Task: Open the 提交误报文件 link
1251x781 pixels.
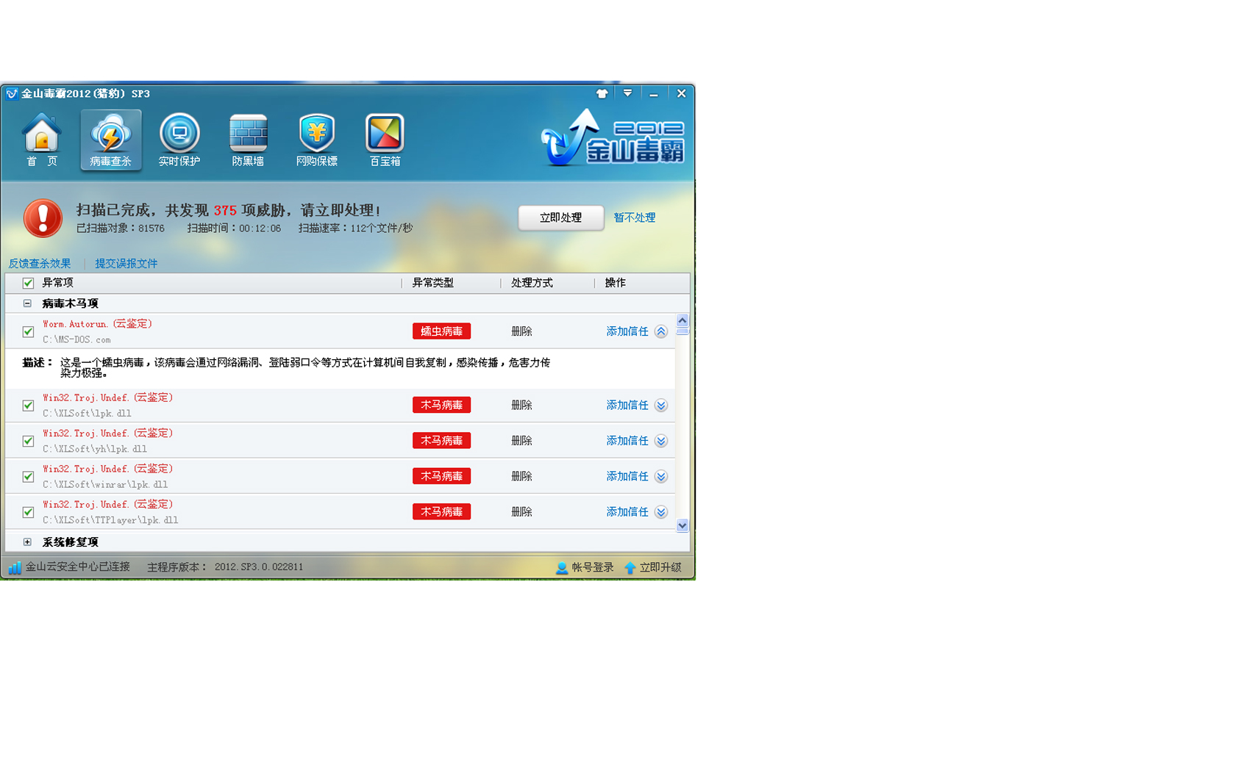Action: point(126,264)
